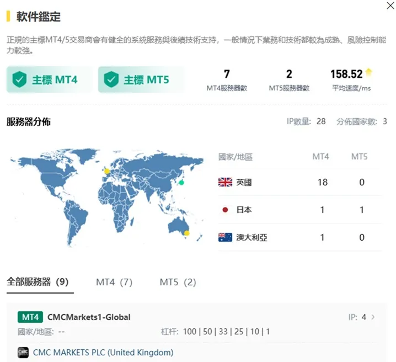Click the United Kingdom flag icon
This screenshot has height=362, width=396.
pos(225,182)
